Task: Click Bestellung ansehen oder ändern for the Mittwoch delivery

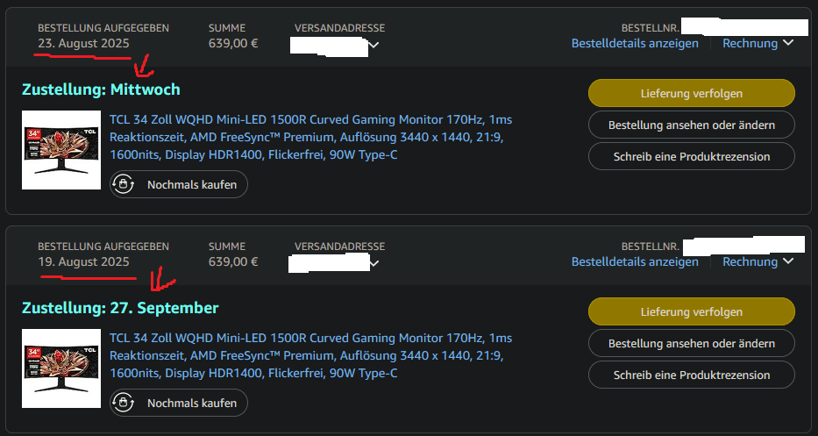Action: coord(691,125)
